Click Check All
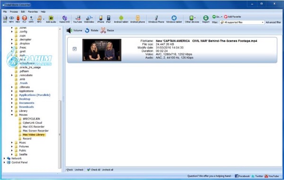284x180 pixels. coord(94,170)
